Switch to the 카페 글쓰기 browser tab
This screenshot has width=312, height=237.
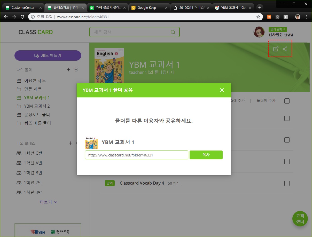(x=108, y=8)
